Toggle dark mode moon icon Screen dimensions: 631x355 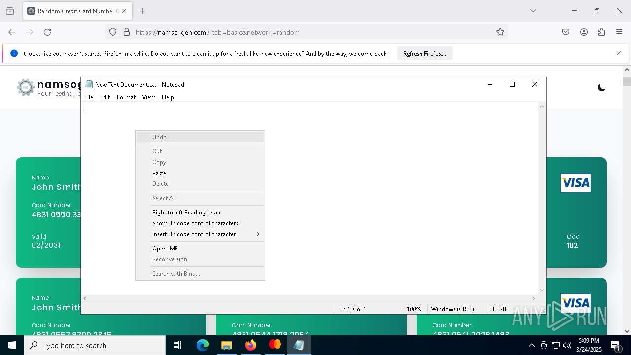coord(601,88)
